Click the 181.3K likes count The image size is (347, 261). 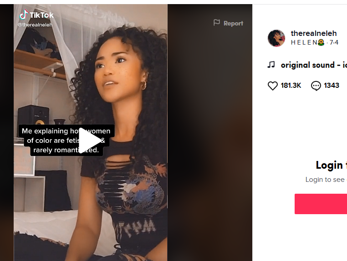291,85
